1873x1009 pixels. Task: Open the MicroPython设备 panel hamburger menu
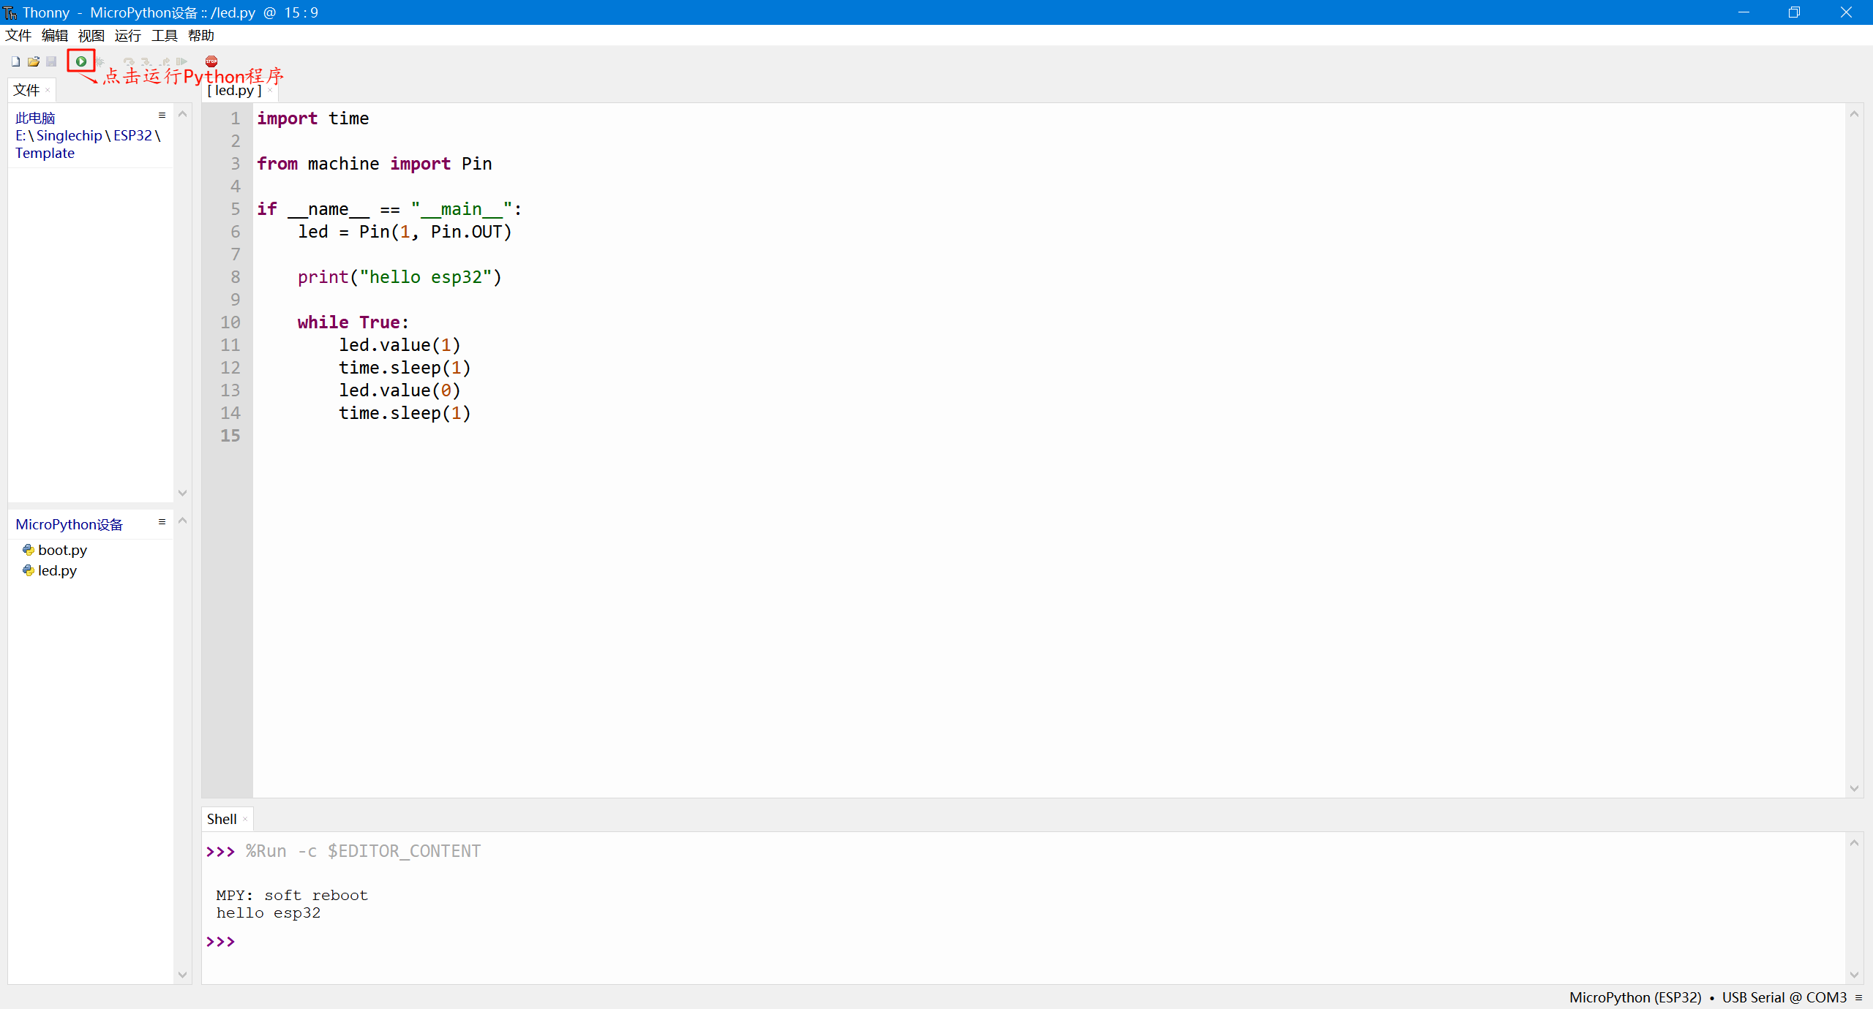pos(162,522)
